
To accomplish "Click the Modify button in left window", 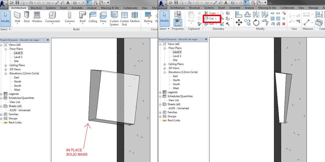I will (5, 19).
